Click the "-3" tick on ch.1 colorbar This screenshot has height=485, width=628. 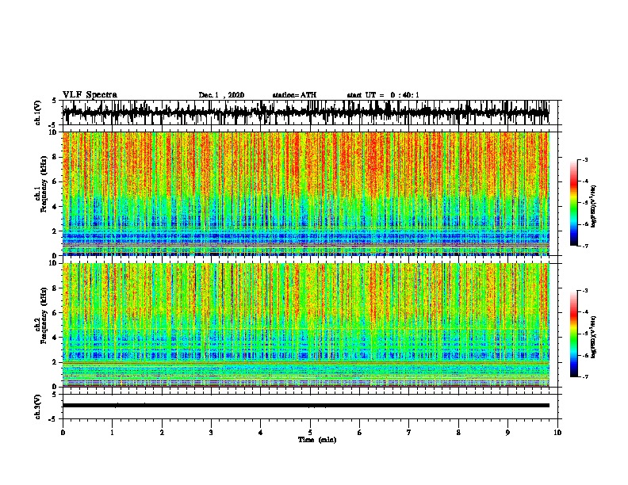point(585,159)
